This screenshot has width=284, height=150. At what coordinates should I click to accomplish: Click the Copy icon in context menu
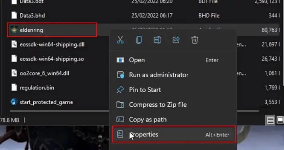tap(139, 40)
